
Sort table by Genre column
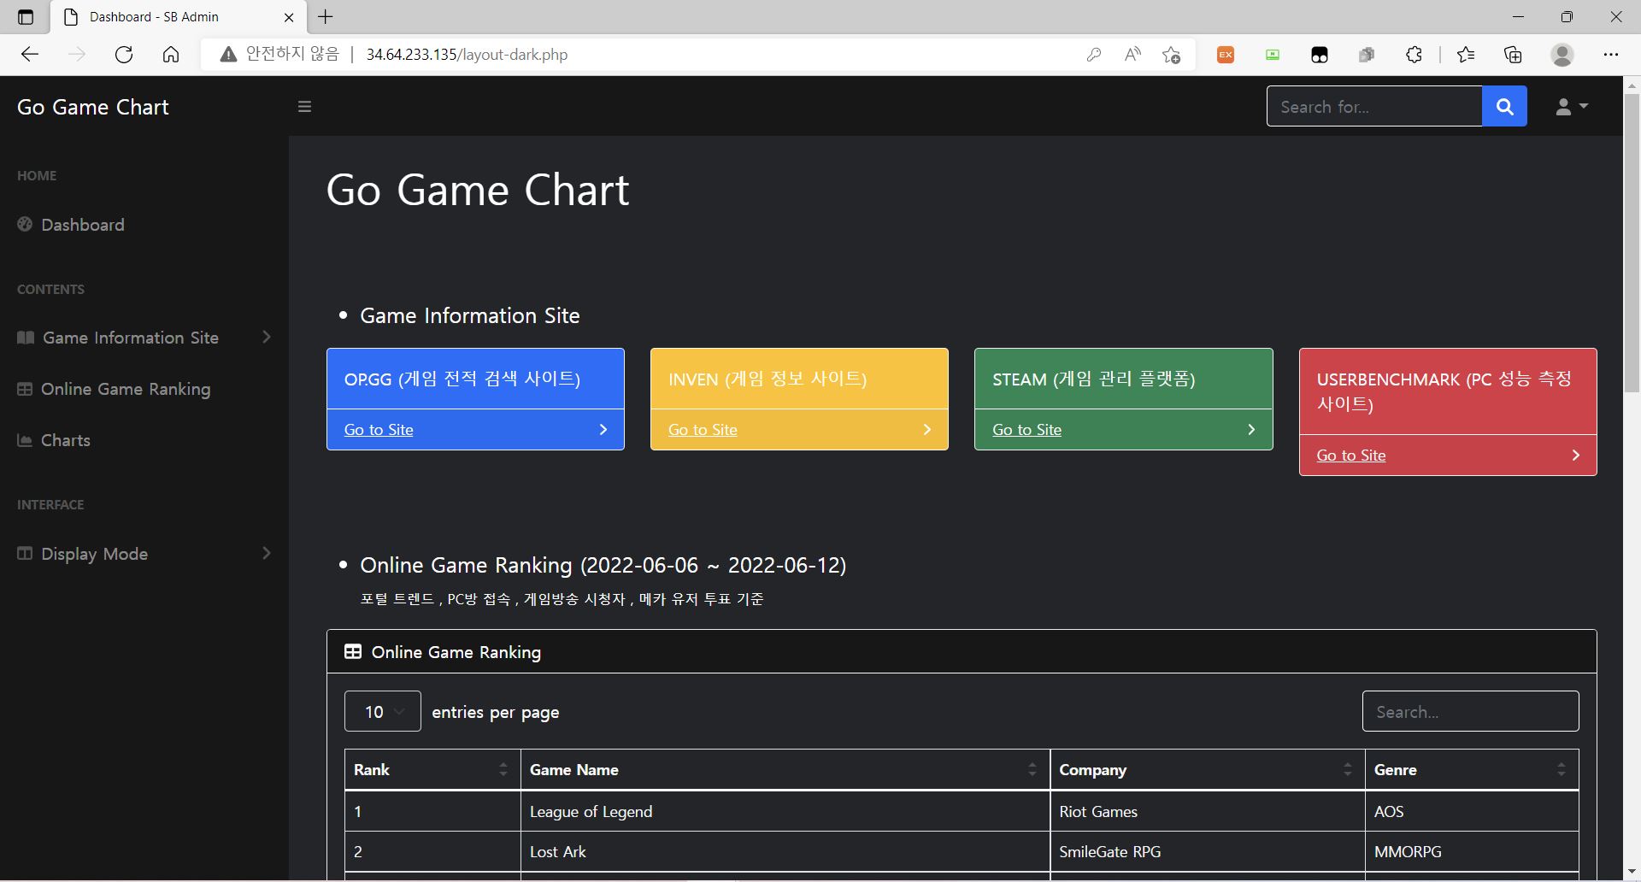1471,769
